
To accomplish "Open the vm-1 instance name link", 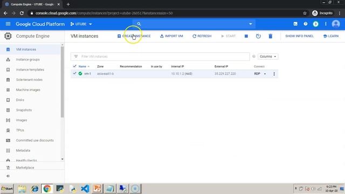I will [87, 74].
